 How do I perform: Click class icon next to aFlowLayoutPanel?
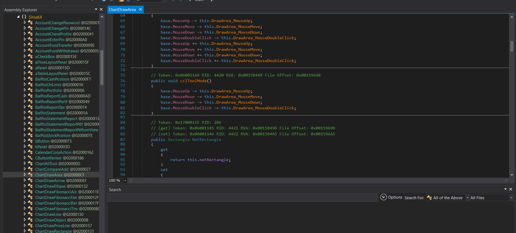click(30, 62)
